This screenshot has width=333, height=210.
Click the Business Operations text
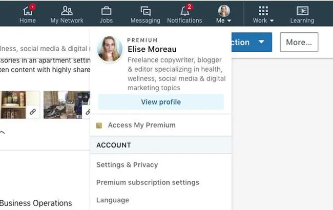36,203
